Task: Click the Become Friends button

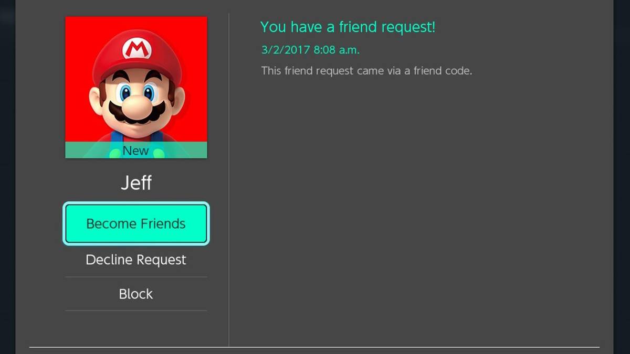Action: point(136,223)
